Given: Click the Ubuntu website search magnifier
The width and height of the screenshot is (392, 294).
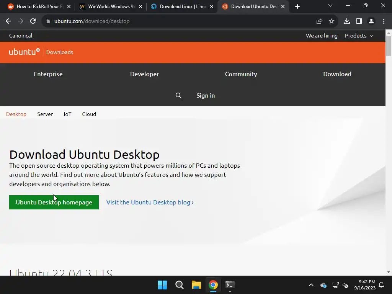Looking at the screenshot, I should click(x=178, y=95).
